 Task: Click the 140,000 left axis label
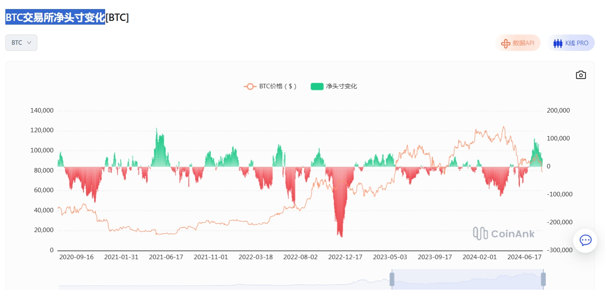(42, 110)
